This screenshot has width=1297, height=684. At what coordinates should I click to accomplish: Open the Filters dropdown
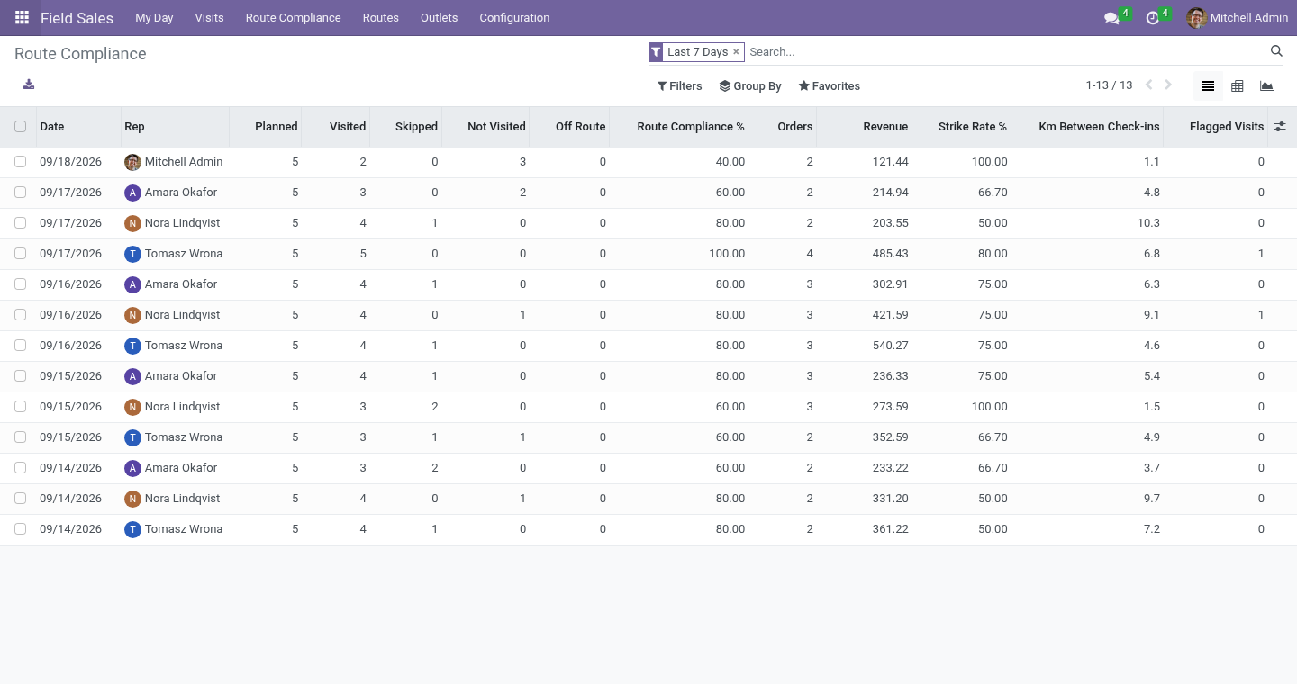click(x=680, y=86)
